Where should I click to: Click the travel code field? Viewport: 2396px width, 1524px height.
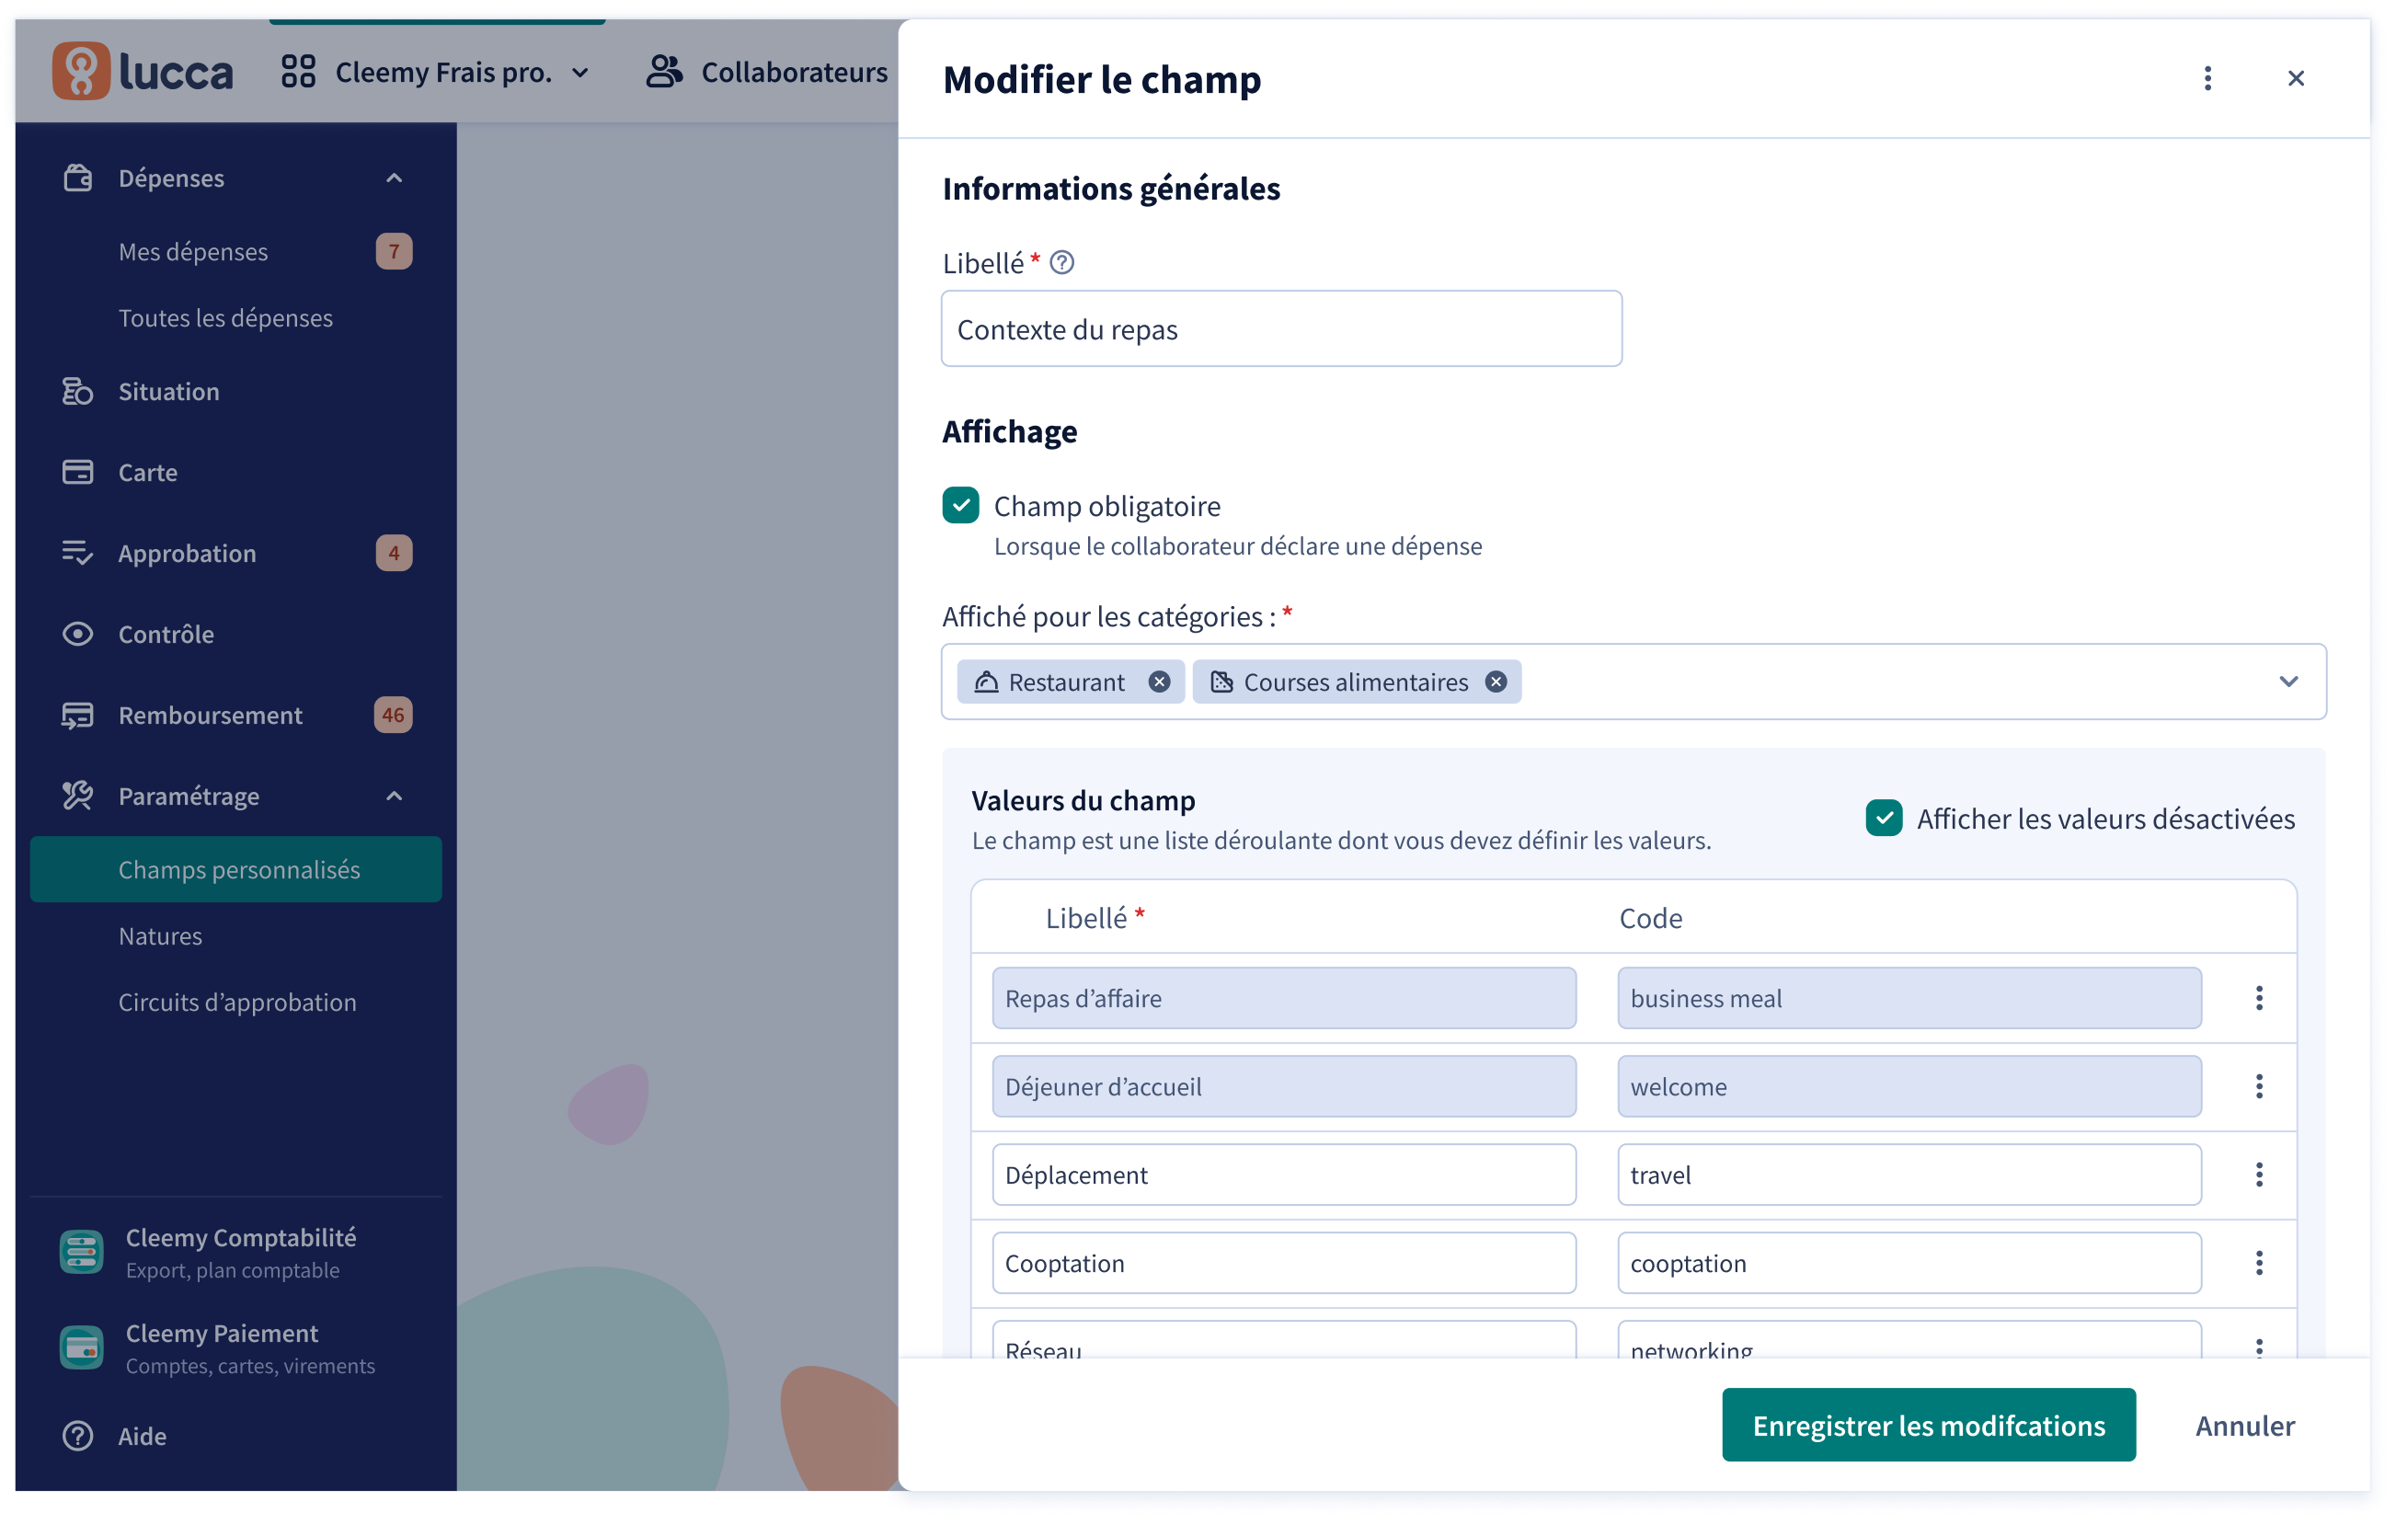[x=1909, y=1175]
